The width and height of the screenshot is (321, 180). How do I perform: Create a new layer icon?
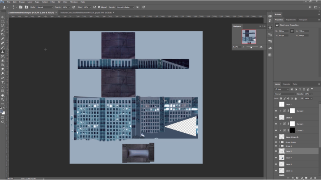(311, 178)
